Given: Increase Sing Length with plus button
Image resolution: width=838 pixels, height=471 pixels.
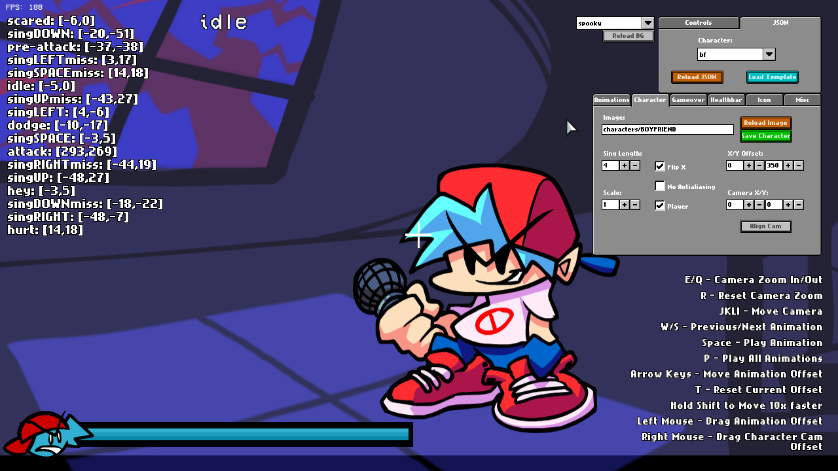Looking at the screenshot, I should [625, 166].
